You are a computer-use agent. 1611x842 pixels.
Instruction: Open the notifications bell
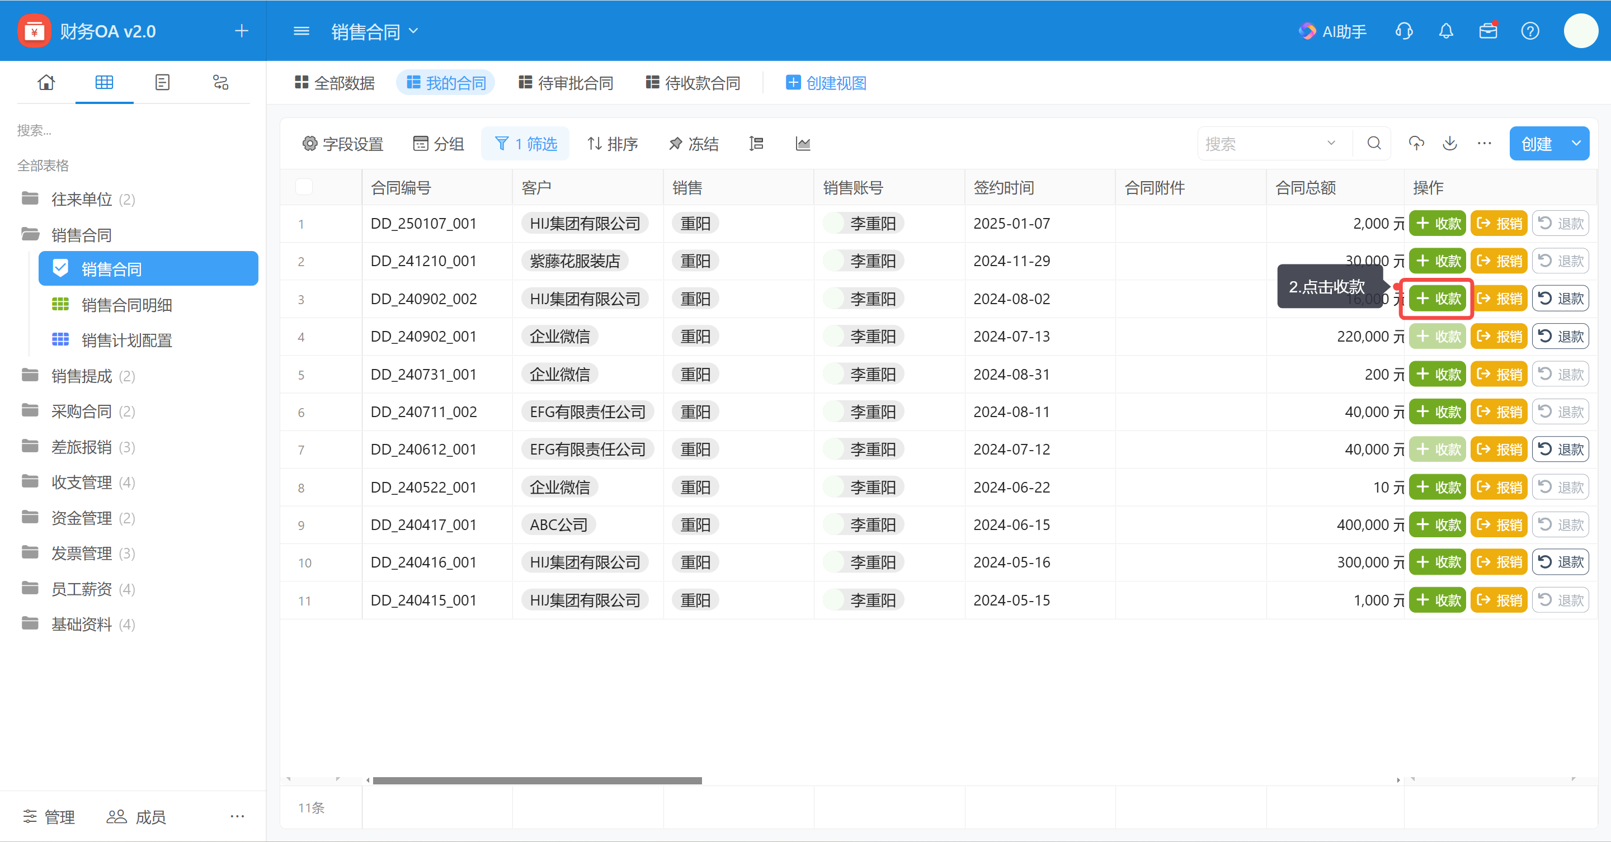(x=1446, y=31)
